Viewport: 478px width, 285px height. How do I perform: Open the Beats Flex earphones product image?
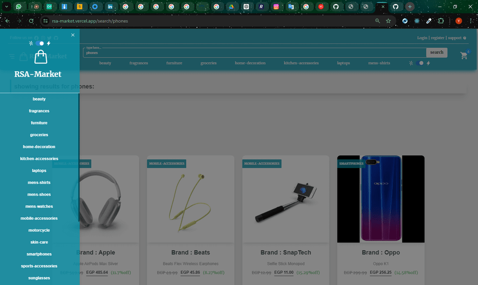coord(190,199)
